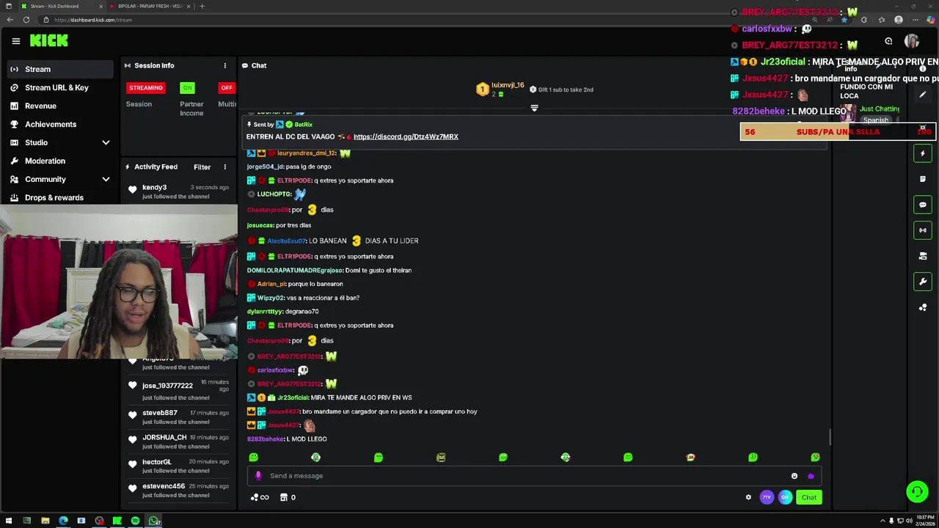Click the 7TV extension button
This screenshot has height=528, width=939.
click(767, 497)
